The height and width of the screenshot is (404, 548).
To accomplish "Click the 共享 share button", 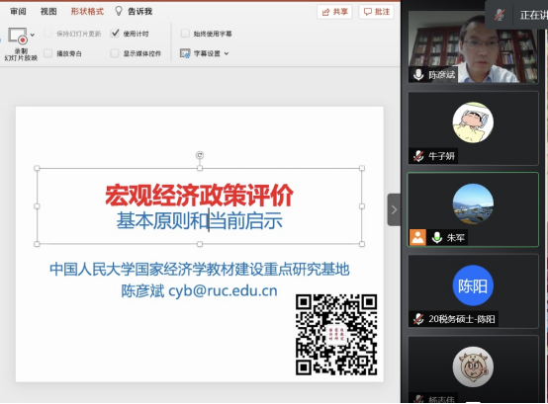I will point(334,12).
